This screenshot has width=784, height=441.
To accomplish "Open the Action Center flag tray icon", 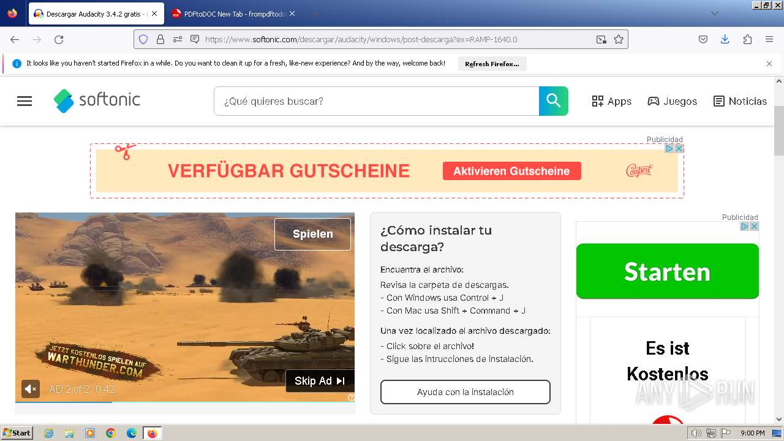I will pyautogui.click(x=726, y=433).
